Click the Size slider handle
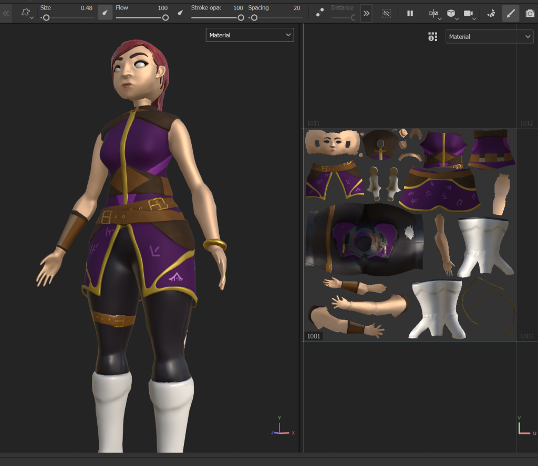Image resolution: width=538 pixels, height=466 pixels. coord(46,17)
